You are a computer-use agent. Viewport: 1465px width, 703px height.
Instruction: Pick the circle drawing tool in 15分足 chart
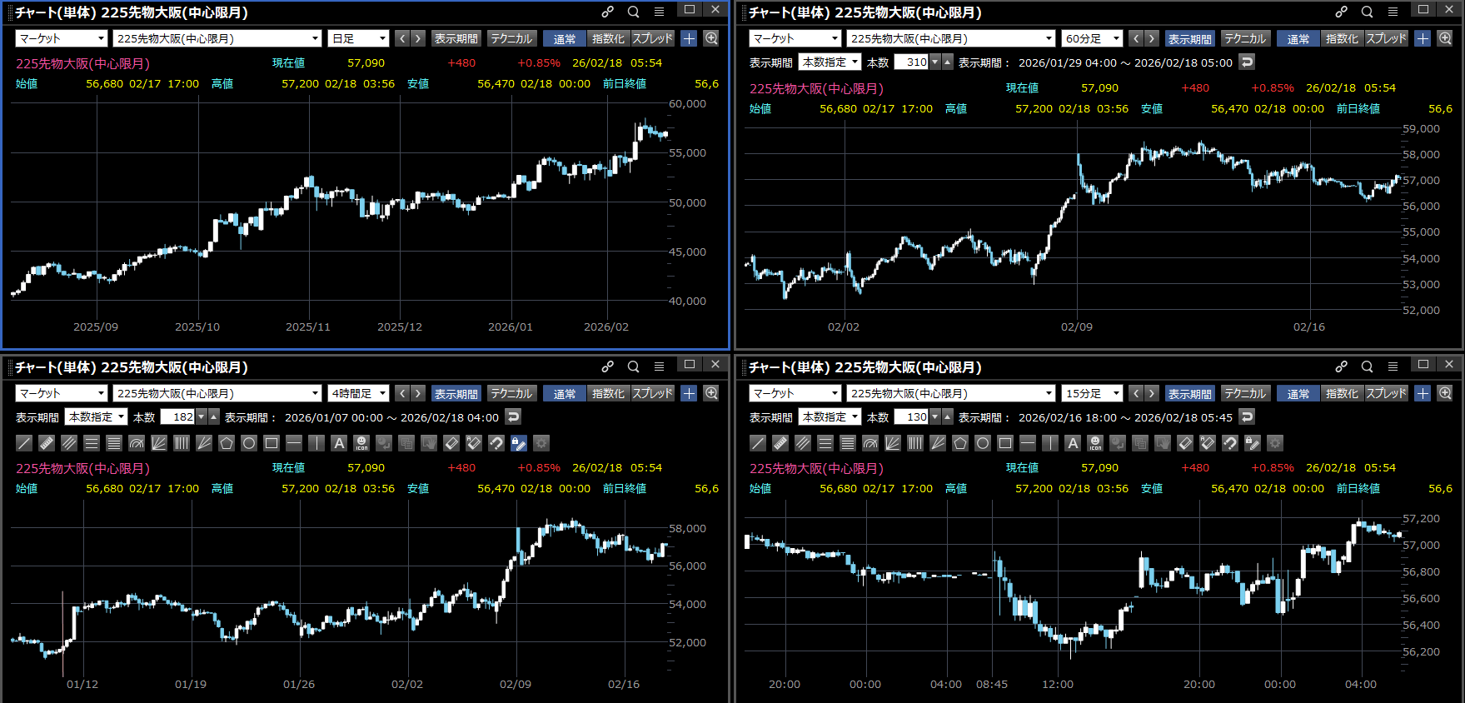pos(983,443)
